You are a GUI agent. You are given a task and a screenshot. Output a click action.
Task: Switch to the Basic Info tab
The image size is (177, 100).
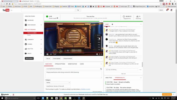pos(49,64)
